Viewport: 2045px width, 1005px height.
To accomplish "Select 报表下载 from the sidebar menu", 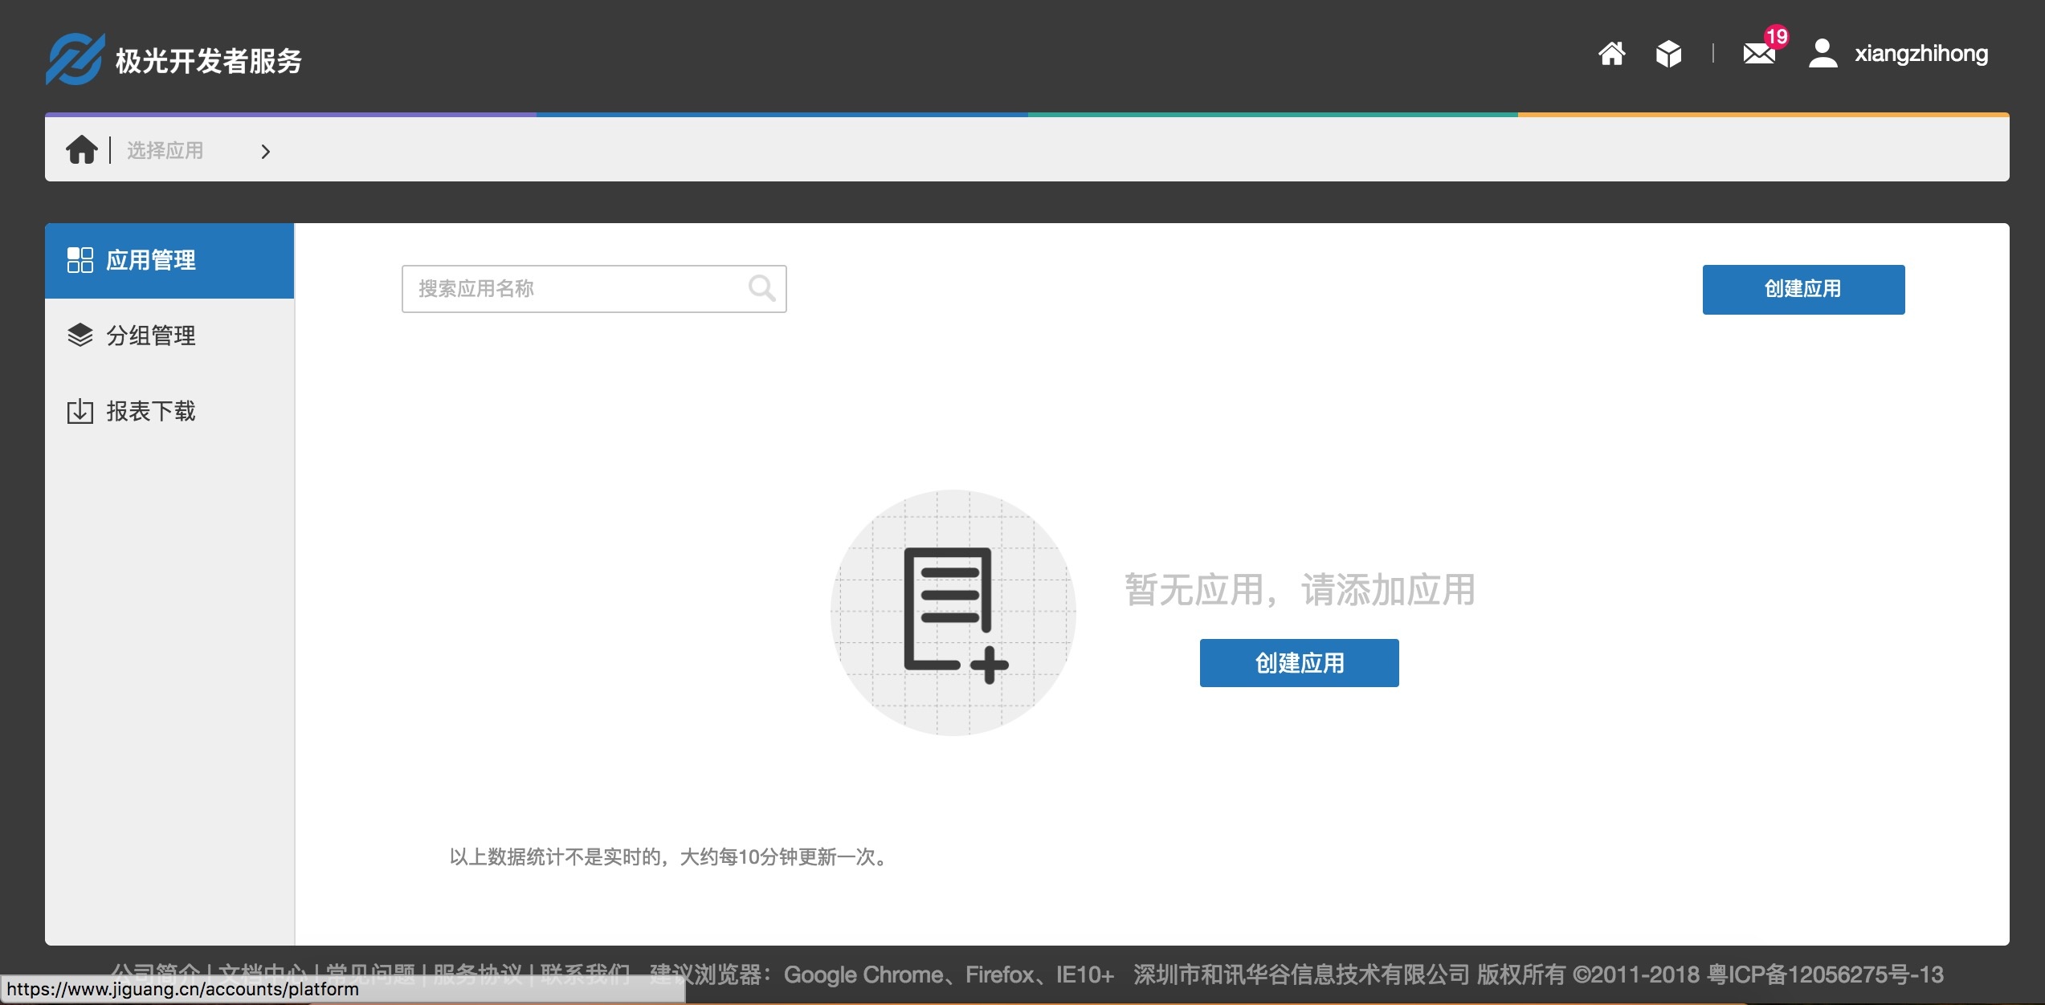I will [x=153, y=411].
